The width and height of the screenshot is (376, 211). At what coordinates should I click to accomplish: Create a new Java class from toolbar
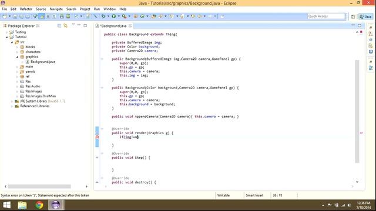click(x=142, y=16)
